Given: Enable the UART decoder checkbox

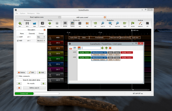Looking at the screenshot, I should coord(18,37).
